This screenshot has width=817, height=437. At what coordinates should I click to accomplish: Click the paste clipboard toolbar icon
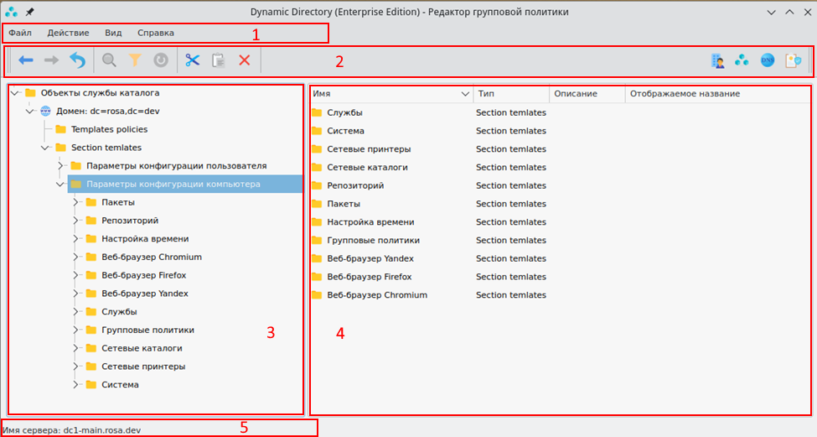pyautogui.click(x=219, y=60)
